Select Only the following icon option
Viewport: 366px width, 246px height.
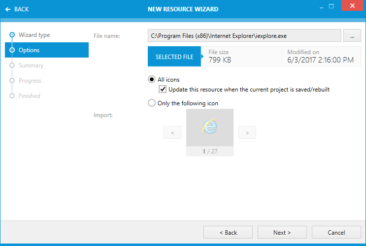pyautogui.click(x=152, y=103)
